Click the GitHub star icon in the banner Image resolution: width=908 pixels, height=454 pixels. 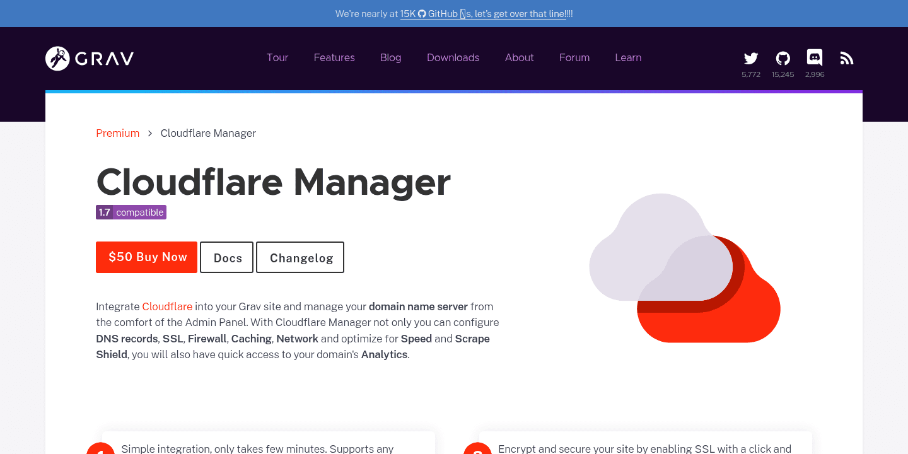tap(421, 13)
